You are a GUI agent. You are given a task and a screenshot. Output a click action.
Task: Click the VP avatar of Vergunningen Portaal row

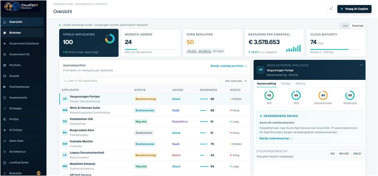coord(65,99)
